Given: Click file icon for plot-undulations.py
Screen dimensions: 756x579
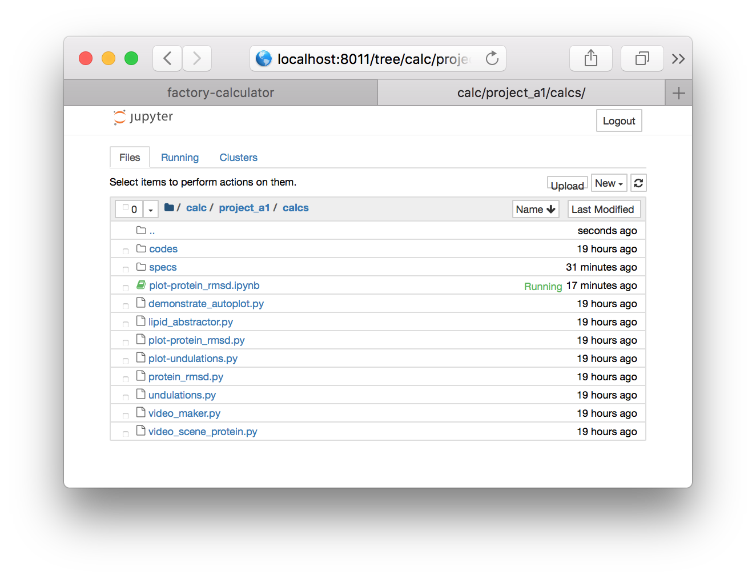Looking at the screenshot, I should tap(141, 357).
